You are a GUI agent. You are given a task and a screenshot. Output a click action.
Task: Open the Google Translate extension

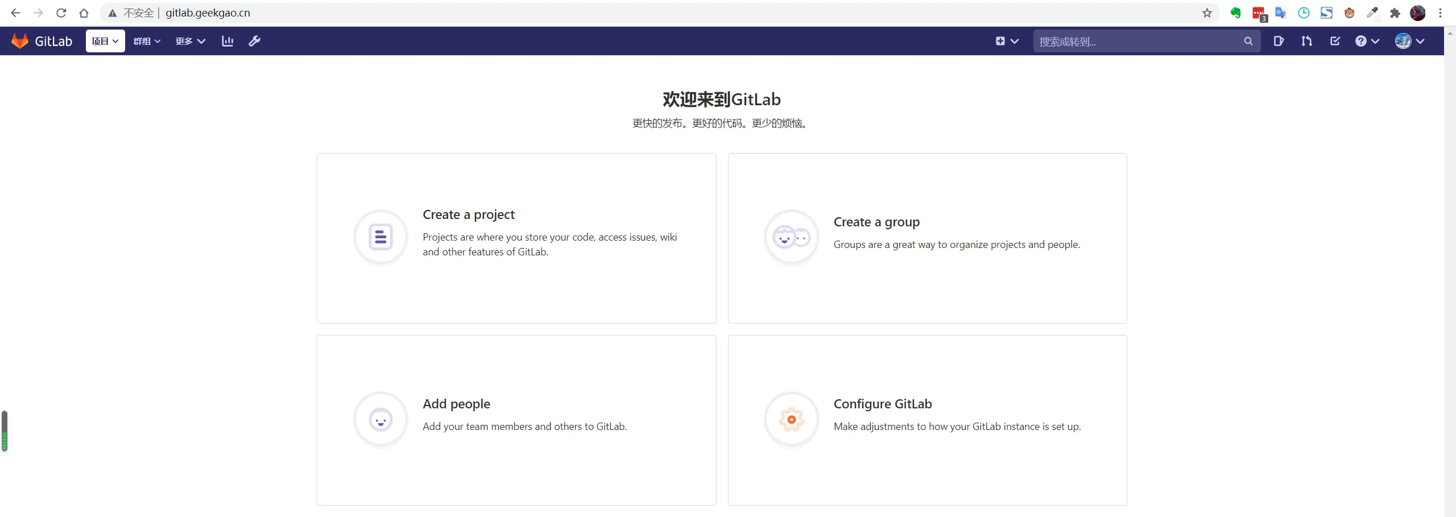tap(1281, 13)
